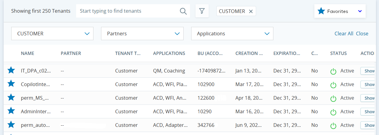The width and height of the screenshot is (379, 135).
Task: Click the search magnifier icon
Action: click(183, 11)
